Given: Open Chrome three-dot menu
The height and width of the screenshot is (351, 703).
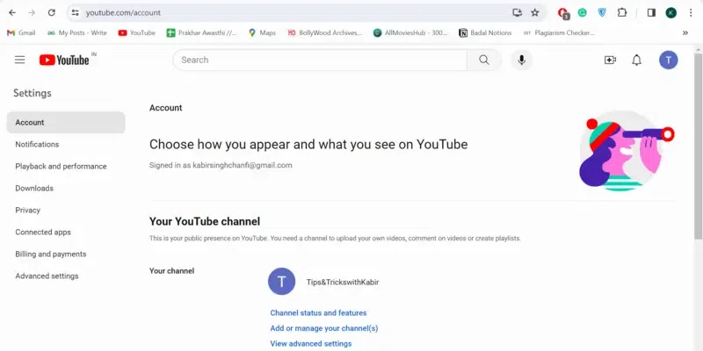Looking at the screenshot, I should click(691, 12).
